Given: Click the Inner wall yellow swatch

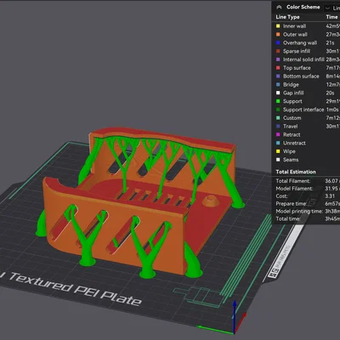Looking at the screenshot, I should (x=278, y=26).
